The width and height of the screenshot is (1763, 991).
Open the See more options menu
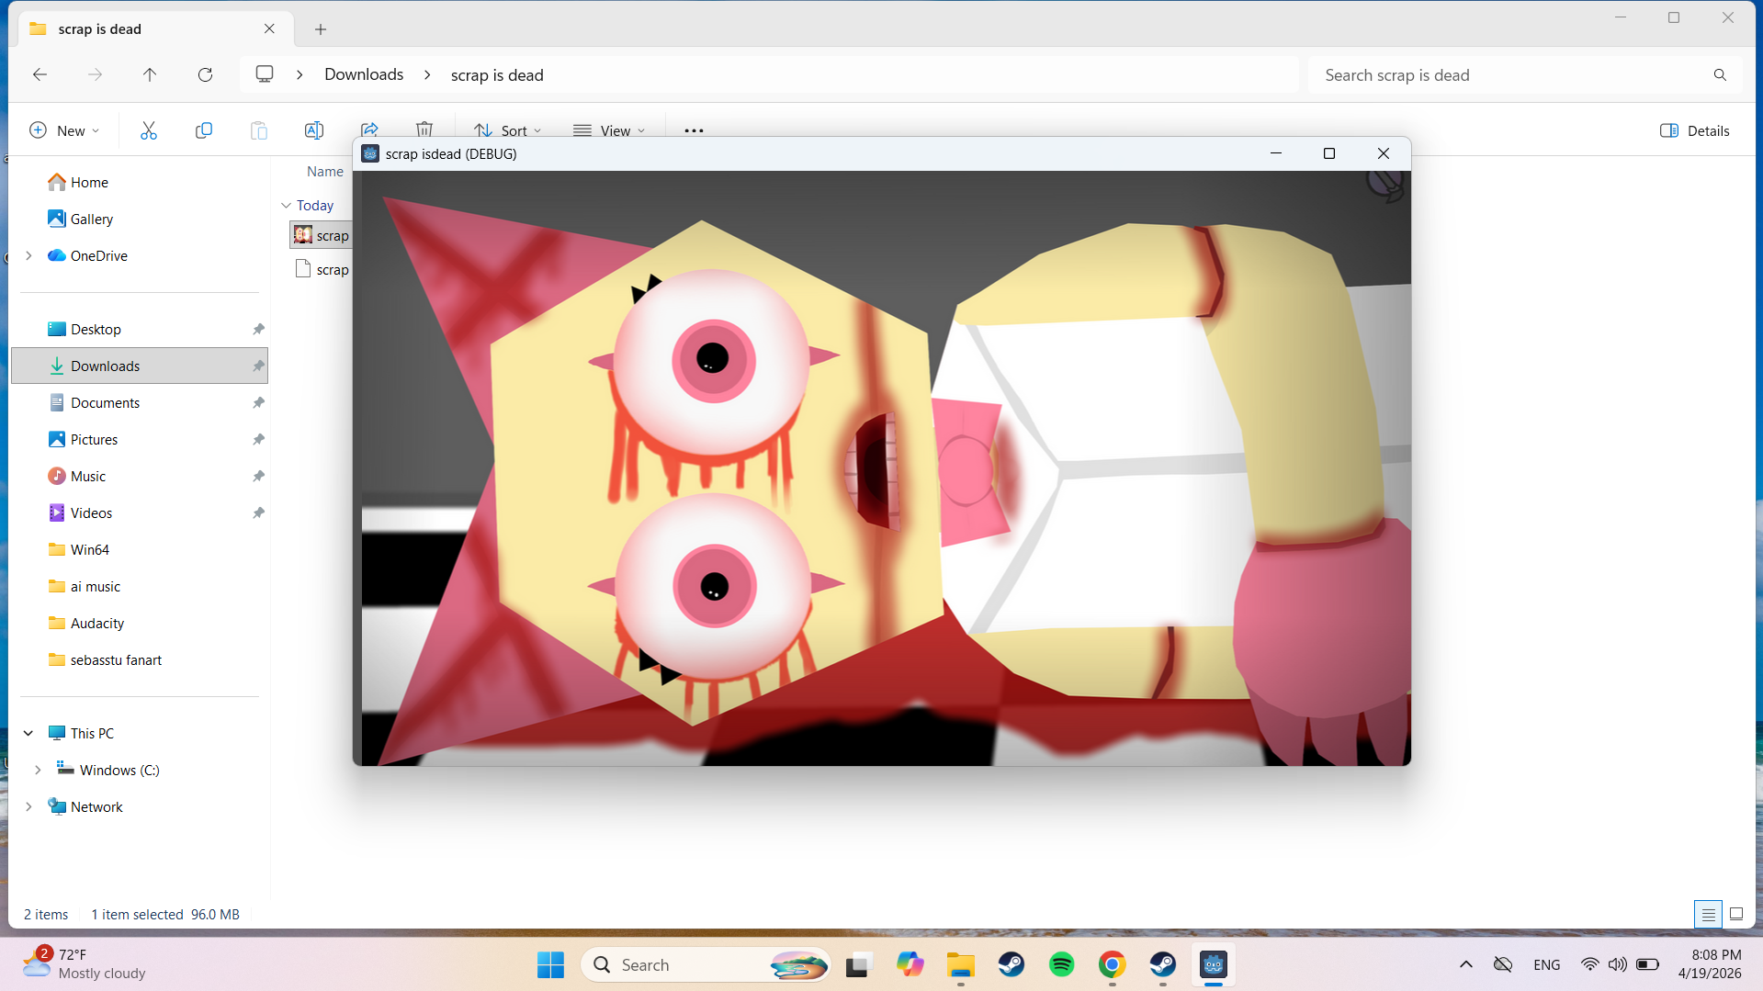[x=694, y=130]
